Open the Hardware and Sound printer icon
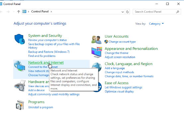The width and height of the screenshot is (184, 133). 20,86
